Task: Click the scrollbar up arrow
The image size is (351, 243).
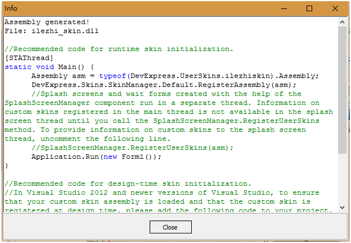Action: 342,22
